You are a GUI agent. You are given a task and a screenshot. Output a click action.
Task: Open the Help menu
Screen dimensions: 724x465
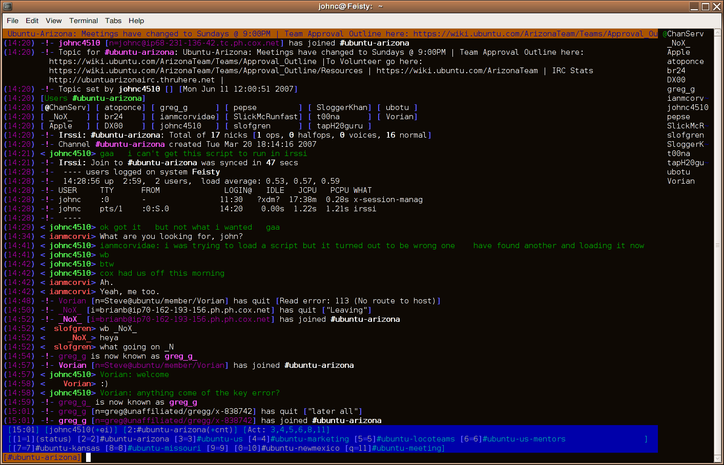click(136, 20)
